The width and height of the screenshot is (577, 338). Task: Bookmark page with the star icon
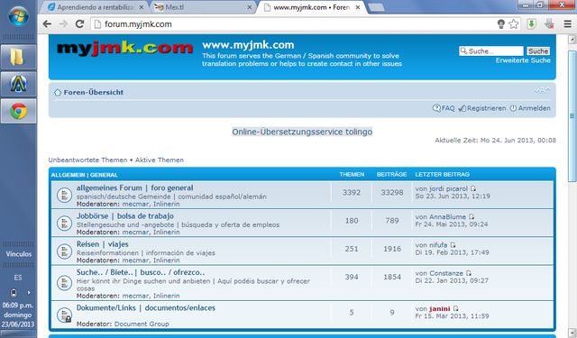[514, 24]
